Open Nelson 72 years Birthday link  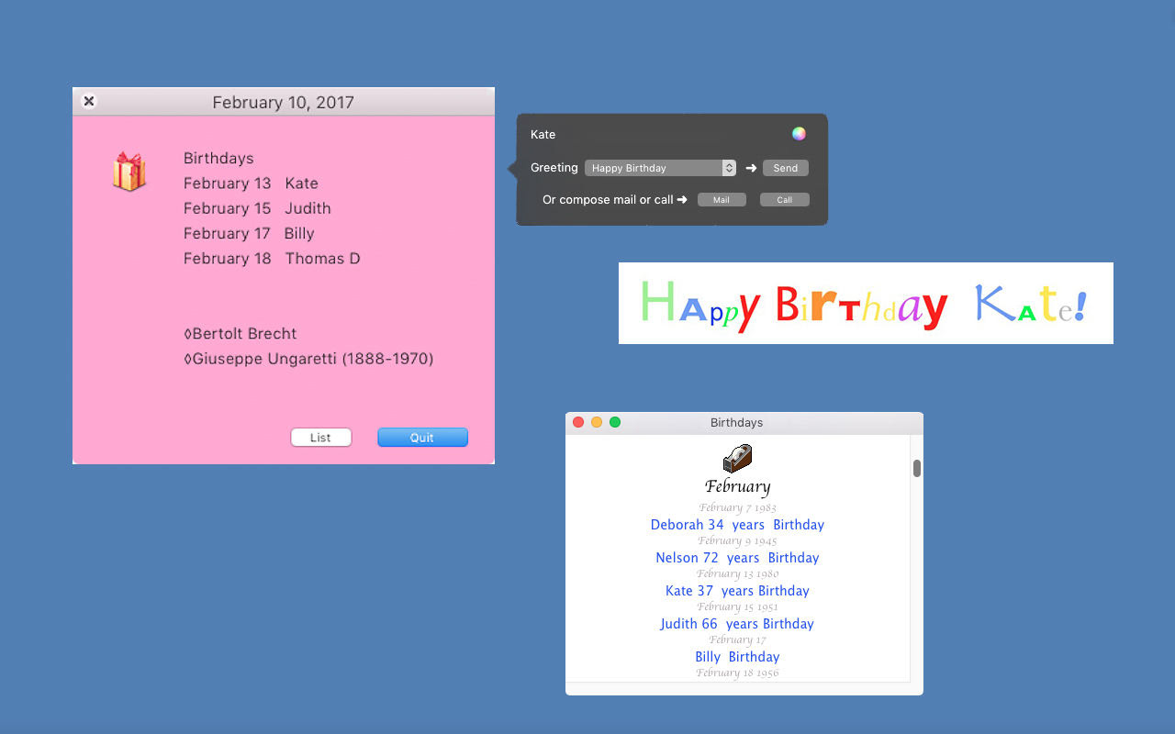[x=737, y=558]
